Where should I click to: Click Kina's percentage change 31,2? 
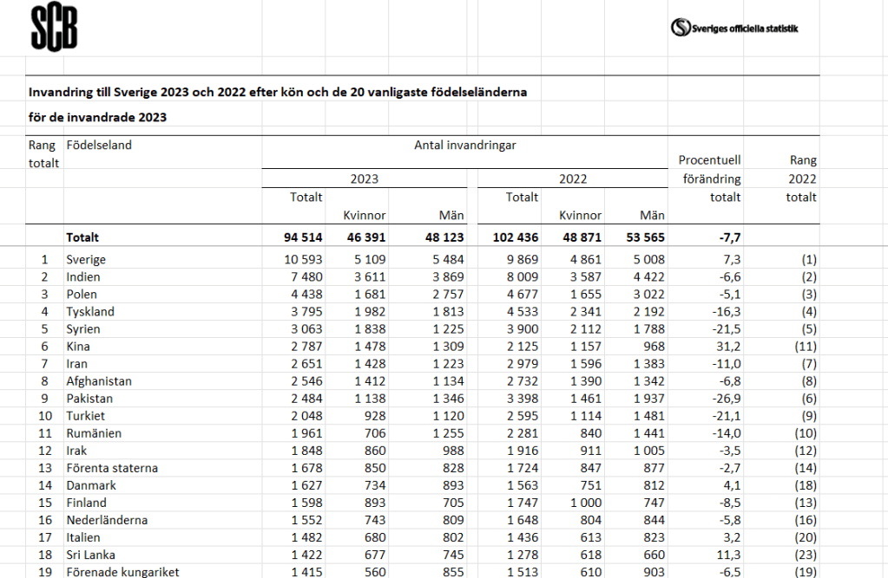click(x=728, y=347)
